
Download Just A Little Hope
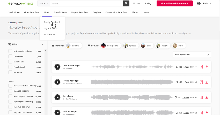(207, 67)
